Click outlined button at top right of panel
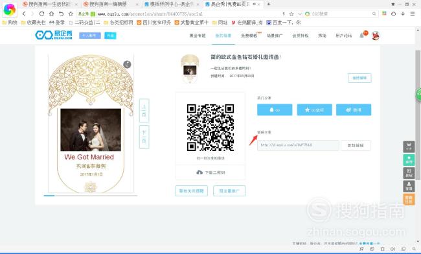The width and height of the screenshot is (421, 254). [x=359, y=78]
